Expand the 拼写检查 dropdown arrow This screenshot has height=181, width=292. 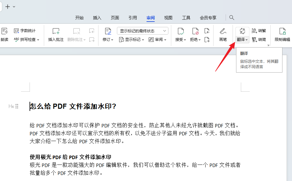[38, 40]
